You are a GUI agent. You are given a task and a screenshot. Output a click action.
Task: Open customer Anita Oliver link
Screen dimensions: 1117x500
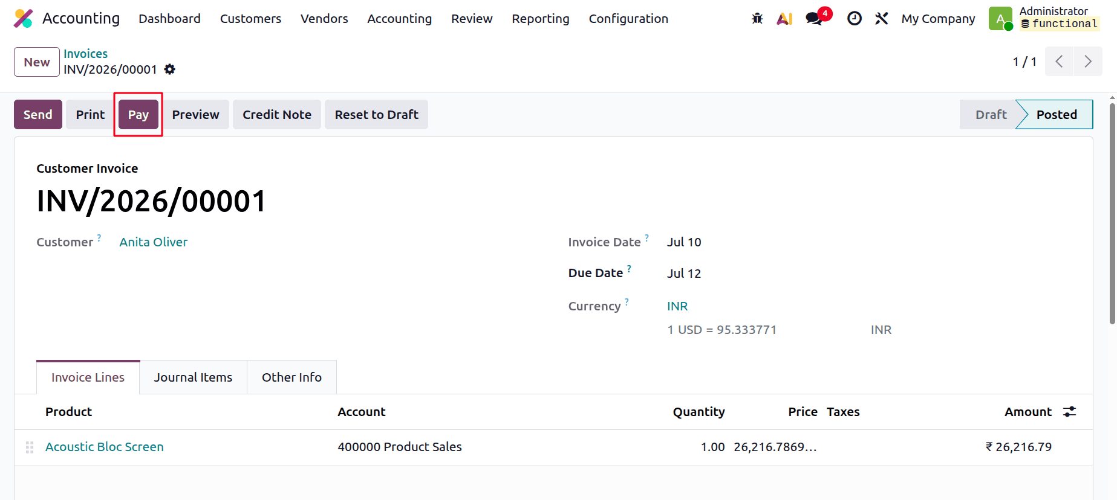point(154,242)
